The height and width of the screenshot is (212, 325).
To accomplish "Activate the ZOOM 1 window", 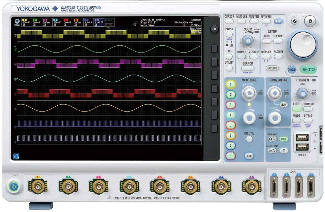I will 241,56.
